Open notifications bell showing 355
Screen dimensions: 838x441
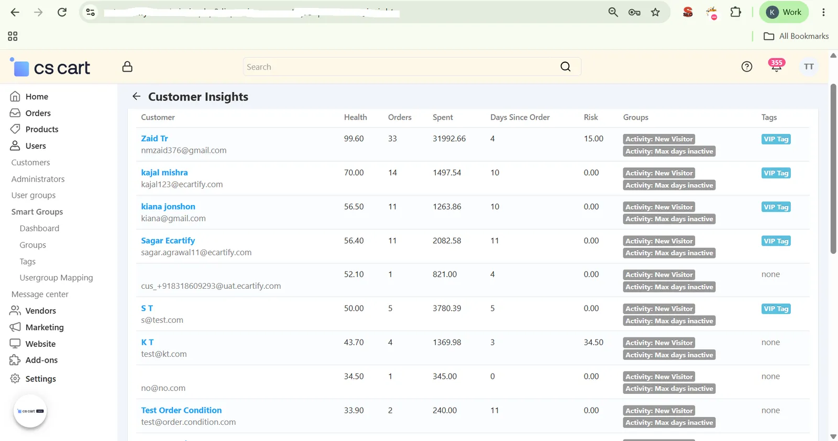pyautogui.click(x=776, y=65)
